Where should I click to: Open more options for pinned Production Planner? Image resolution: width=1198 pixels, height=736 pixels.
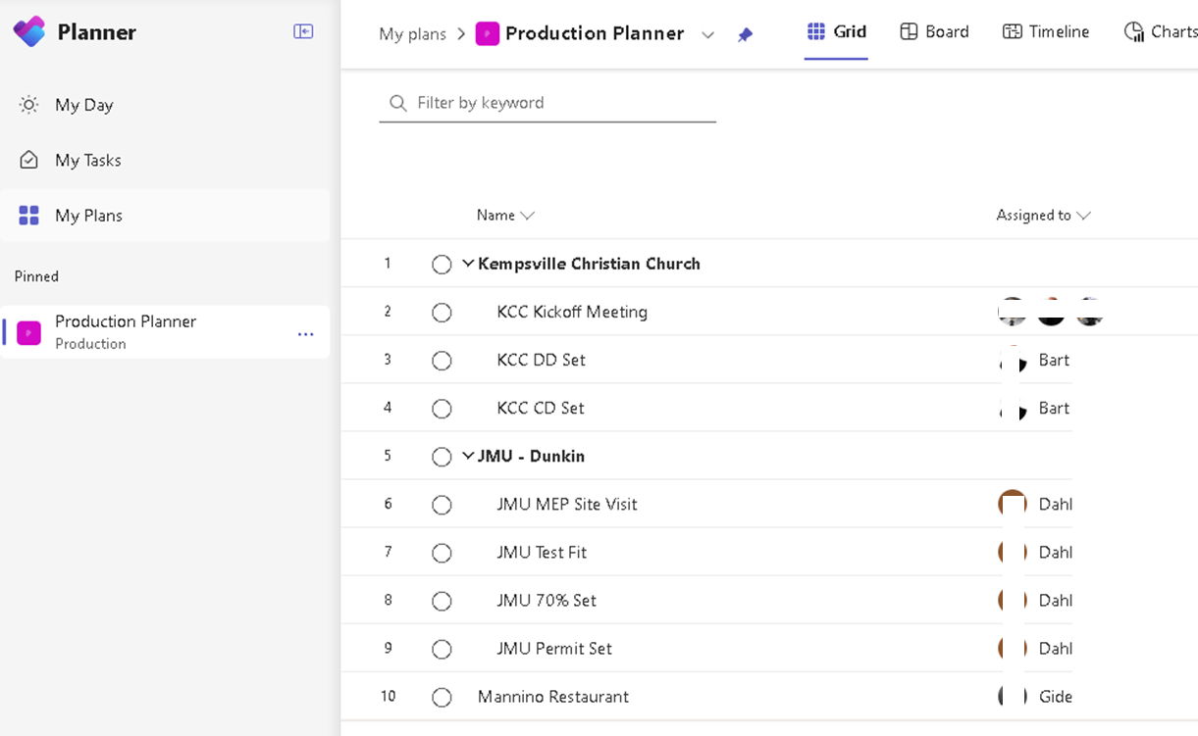[x=306, y=334]
